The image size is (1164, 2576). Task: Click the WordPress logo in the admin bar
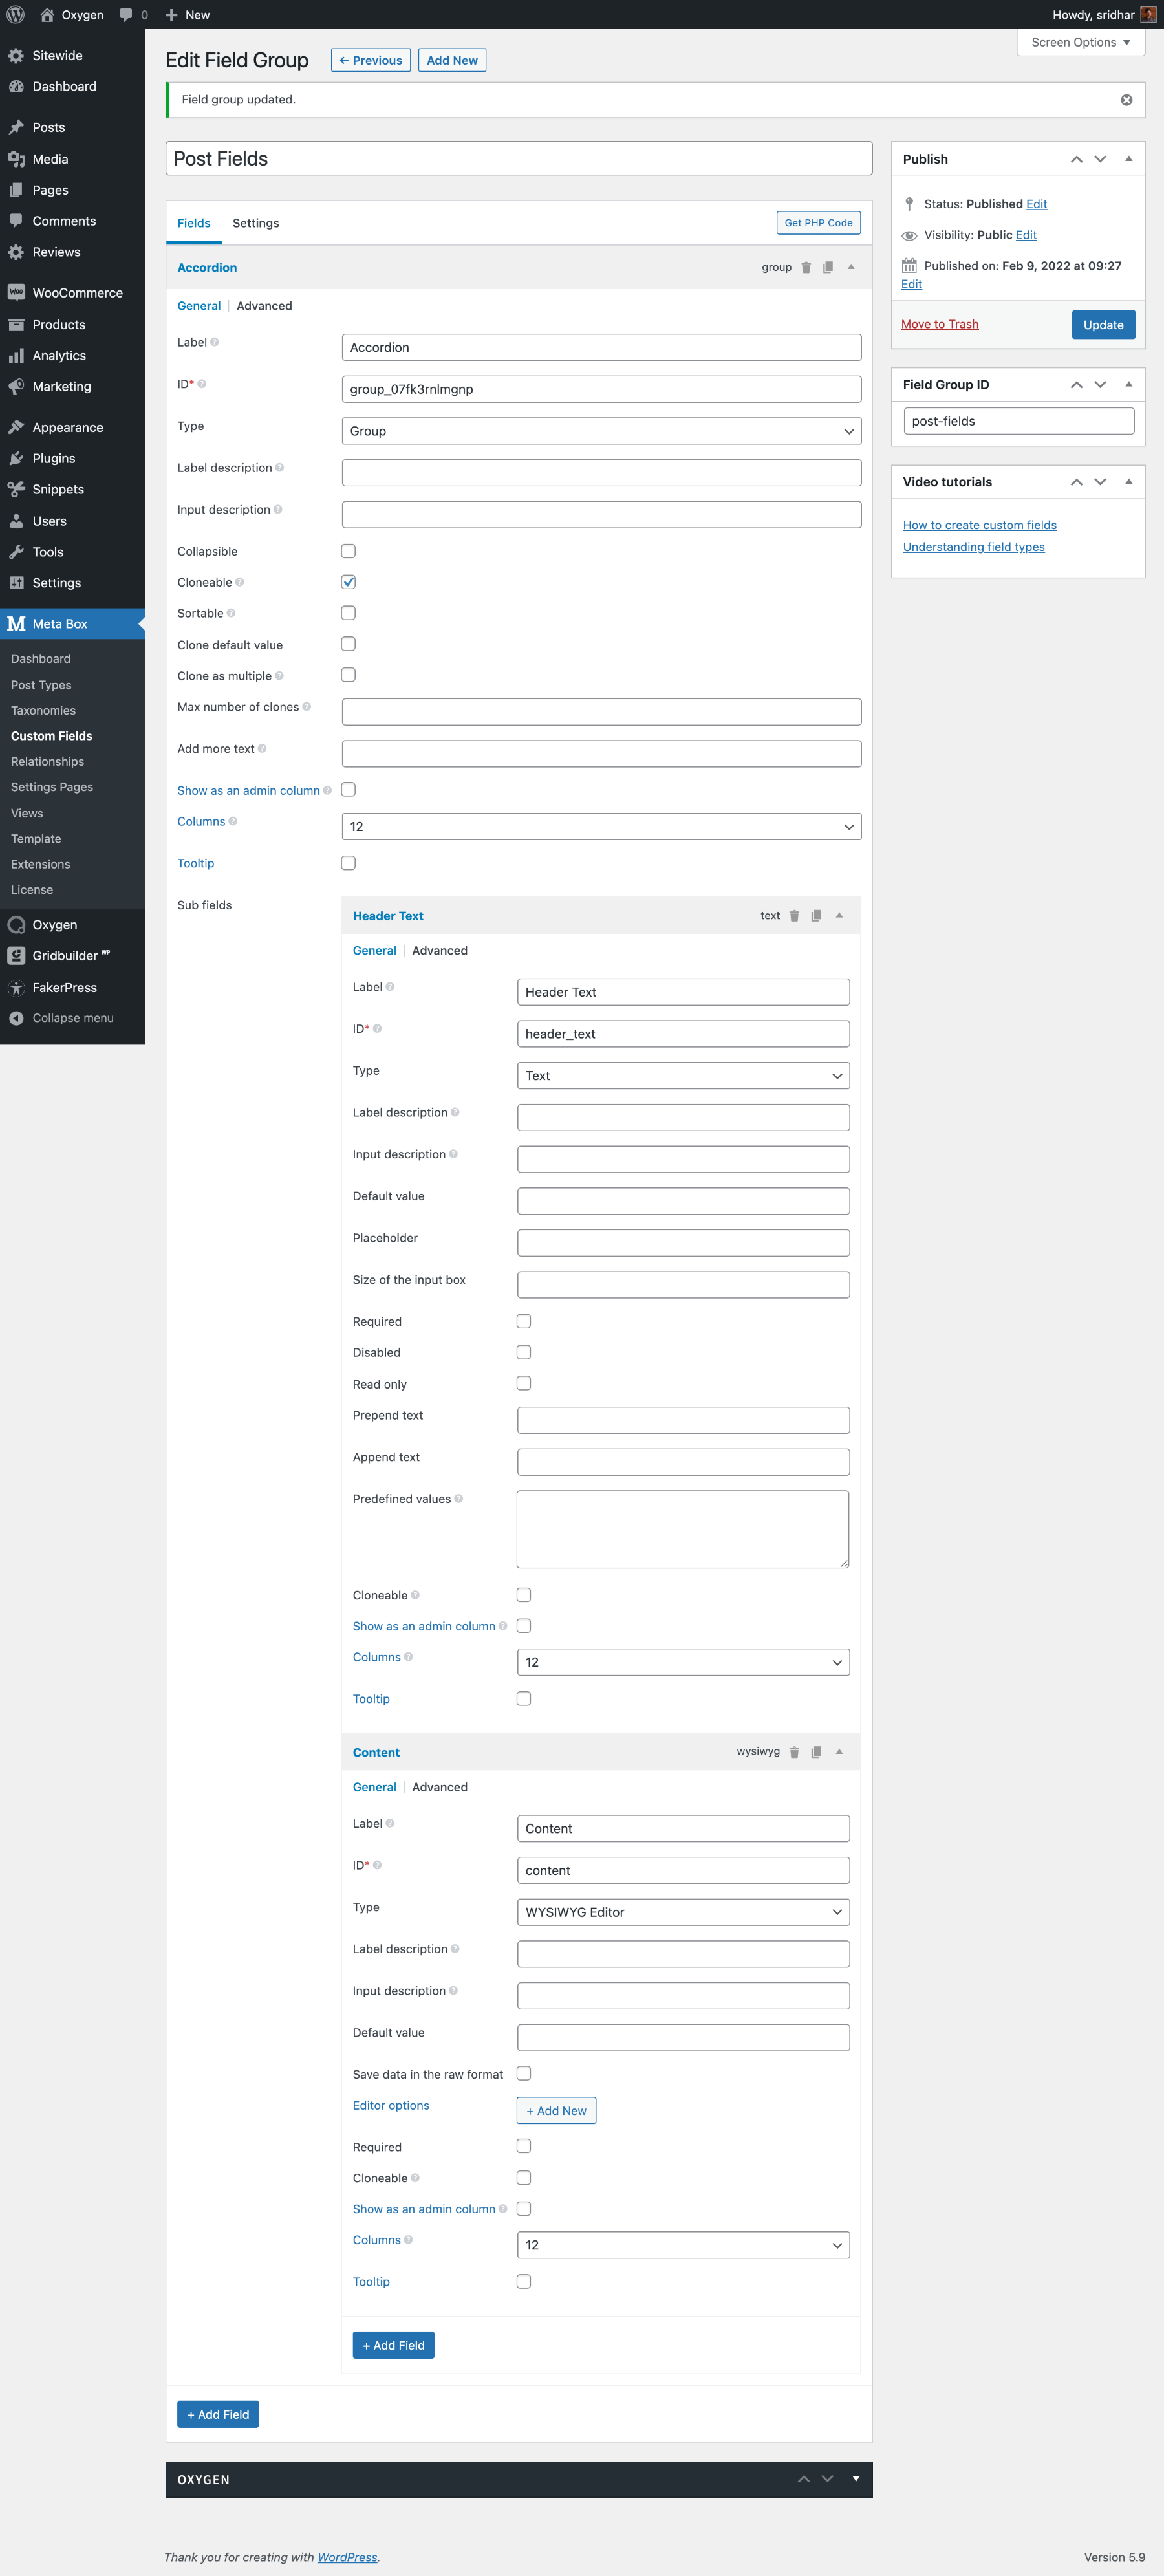tap(16, 15)
